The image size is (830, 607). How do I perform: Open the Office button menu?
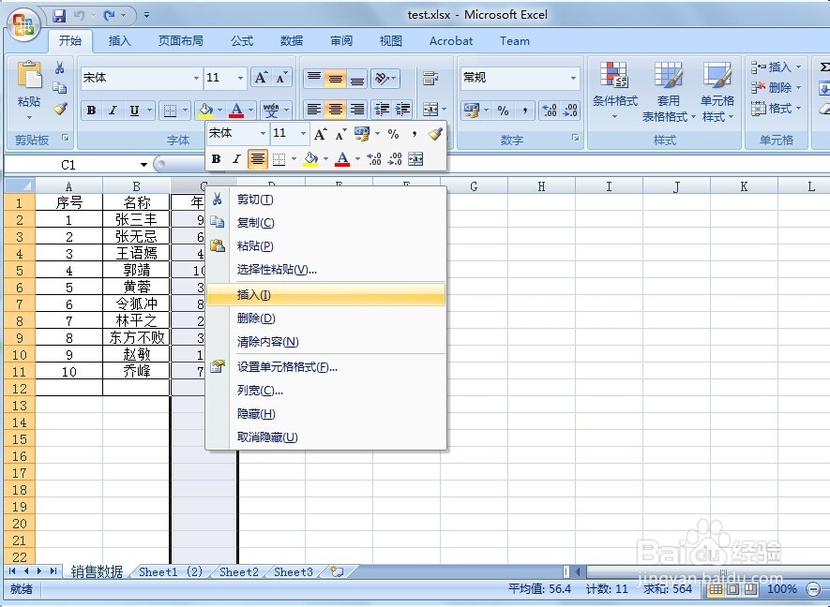[23, 23]
